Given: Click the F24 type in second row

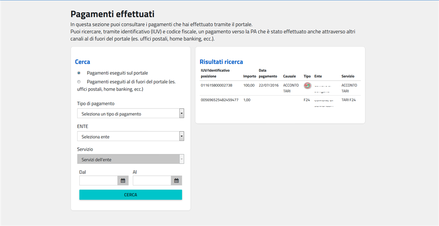Looking at the screenshot, I should click(307, 100).
